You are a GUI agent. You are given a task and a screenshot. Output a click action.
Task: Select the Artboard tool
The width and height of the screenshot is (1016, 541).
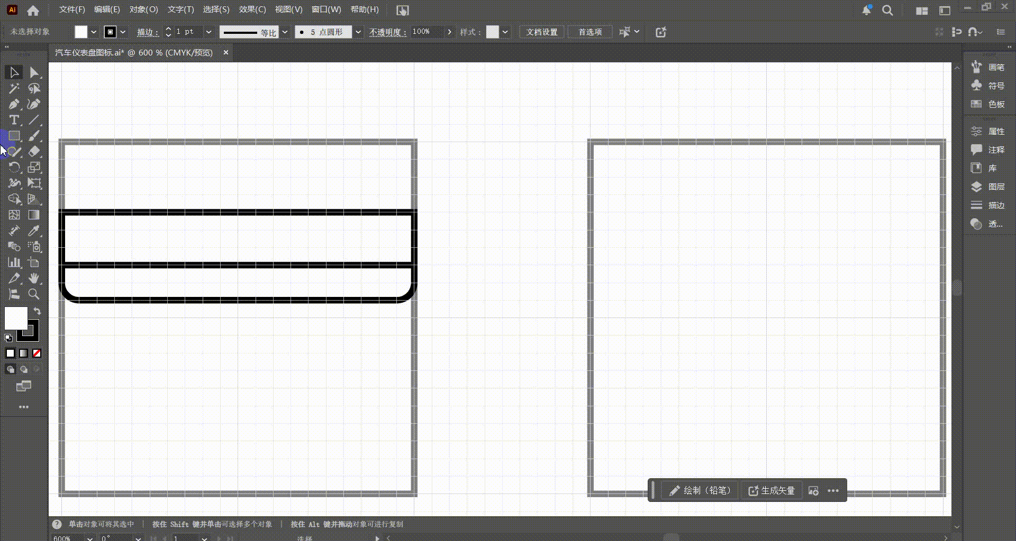[34, 263]
